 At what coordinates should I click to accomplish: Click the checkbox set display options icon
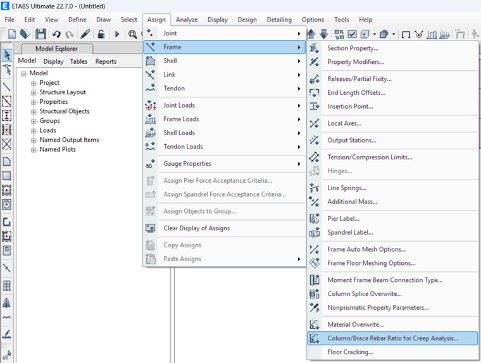click(x=352, y=34)
